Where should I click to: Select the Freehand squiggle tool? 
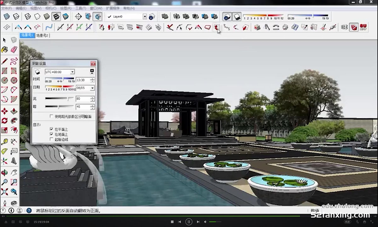14,61
